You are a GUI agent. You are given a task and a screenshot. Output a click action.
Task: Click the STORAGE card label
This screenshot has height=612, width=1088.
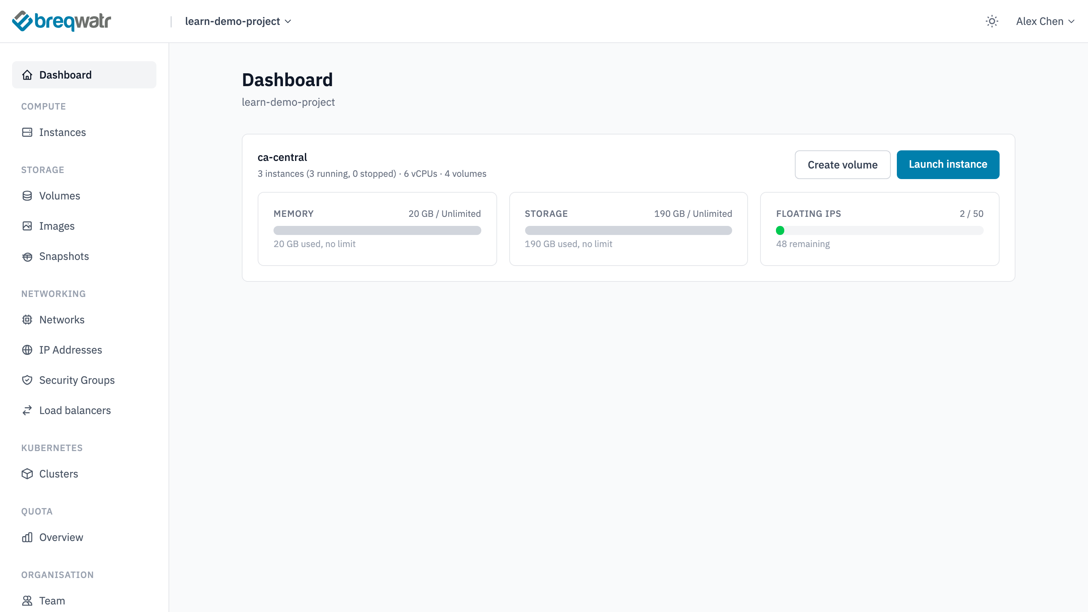click(546, 214)
